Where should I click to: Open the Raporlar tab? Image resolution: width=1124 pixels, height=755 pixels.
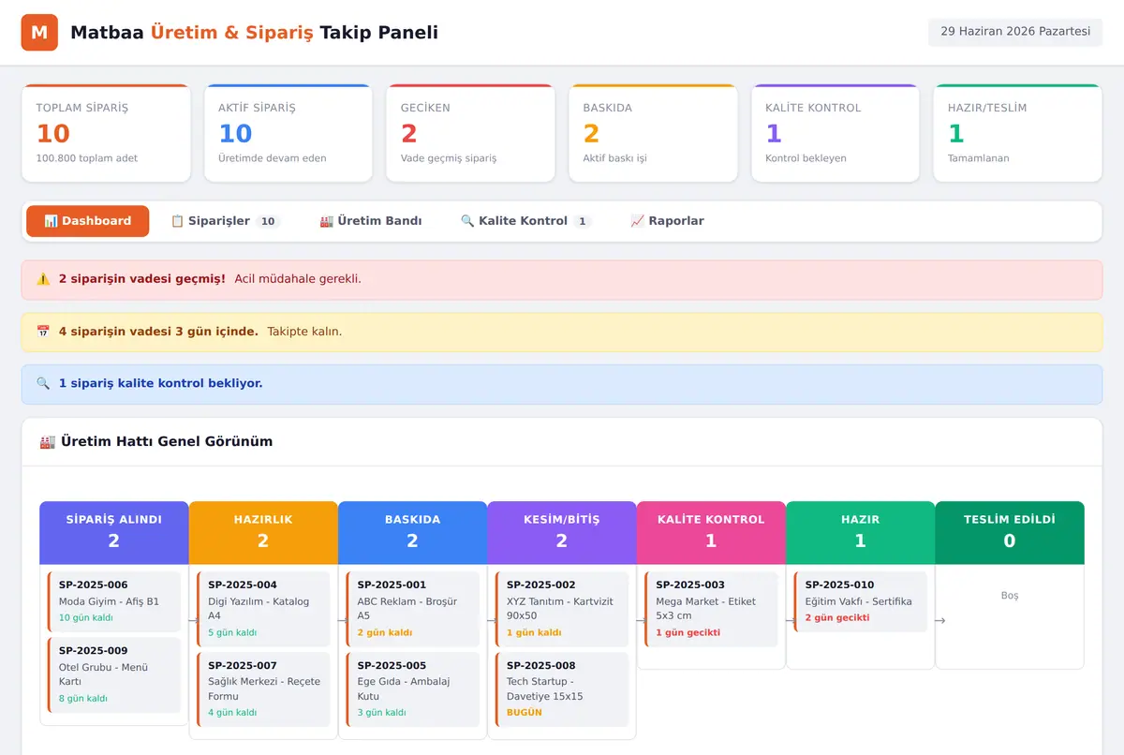click(x=668, y=221)
